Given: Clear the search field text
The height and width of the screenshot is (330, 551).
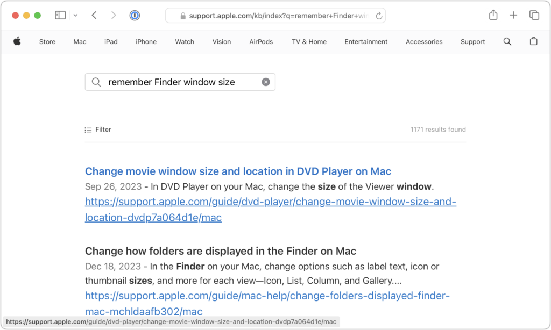Looking at the screenshot, I should [266, 82].
